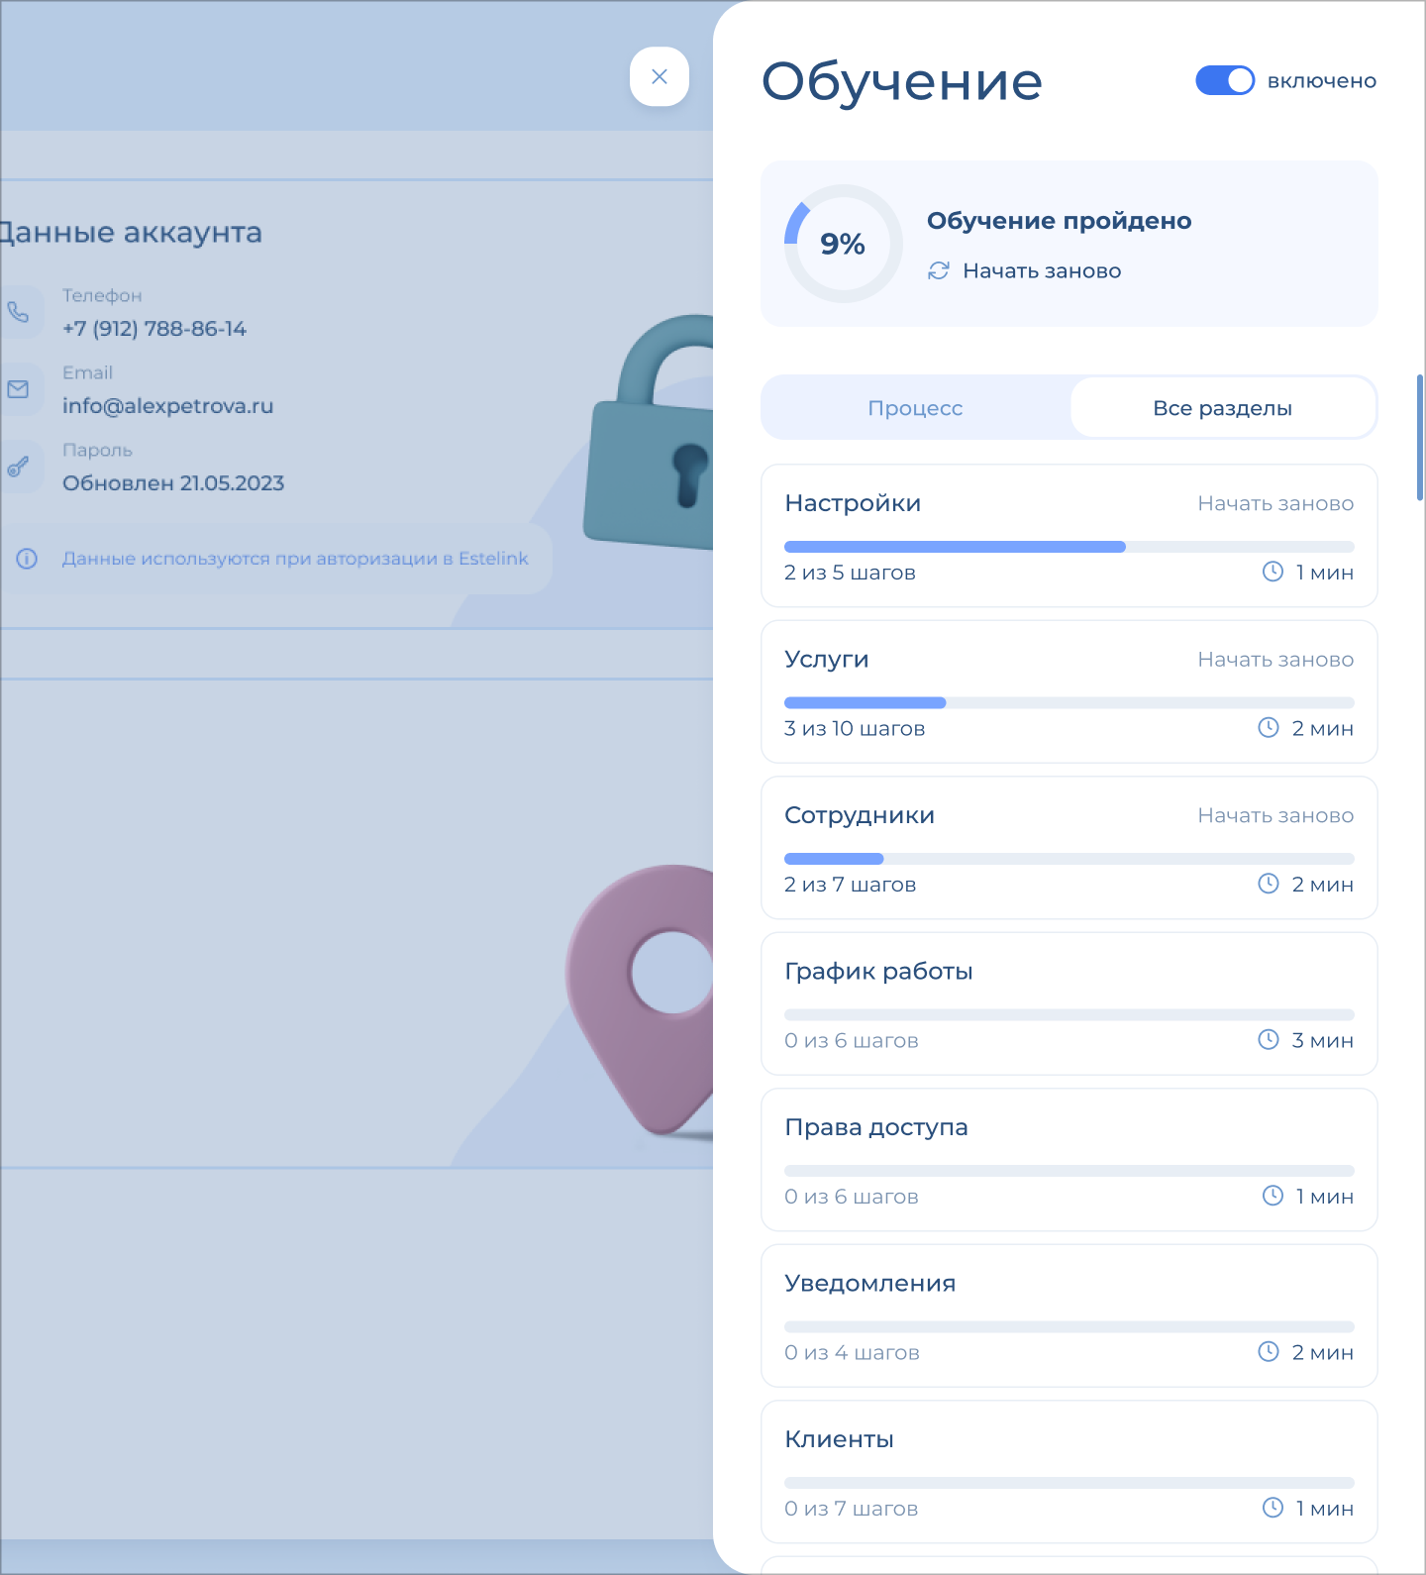
Task: Restart the Сотрудники section
Action: click(x=1274, y=815)
